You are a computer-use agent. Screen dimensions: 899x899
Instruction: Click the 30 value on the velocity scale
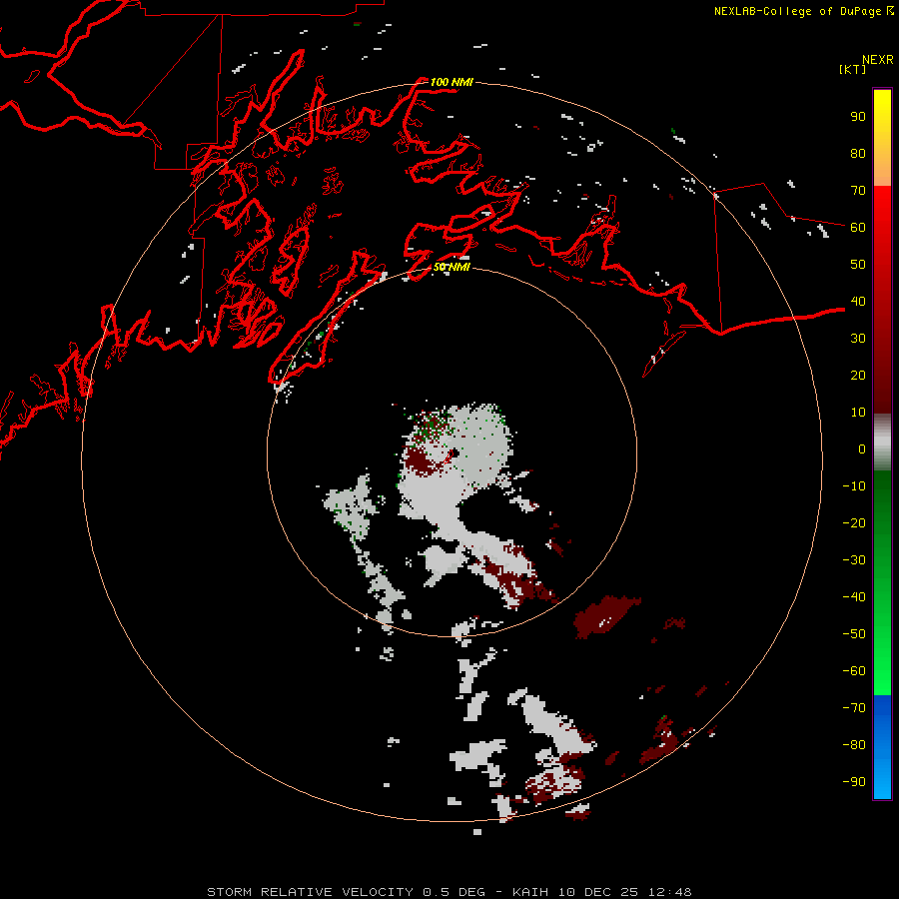pos(858,339)
